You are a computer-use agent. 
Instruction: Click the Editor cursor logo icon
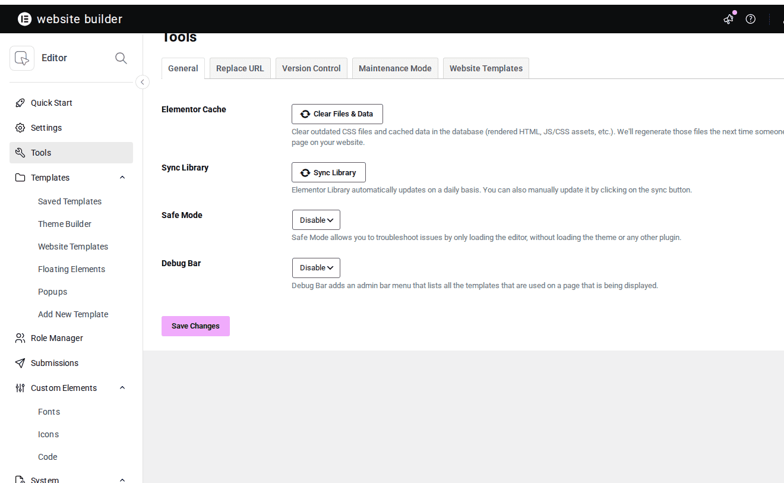coord(22,58)
